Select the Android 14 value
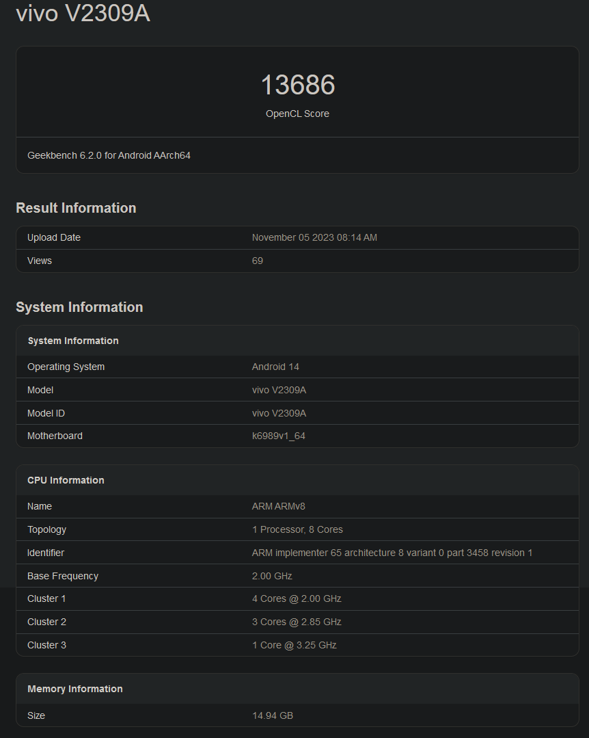589x738 pixels. (275, 367)
